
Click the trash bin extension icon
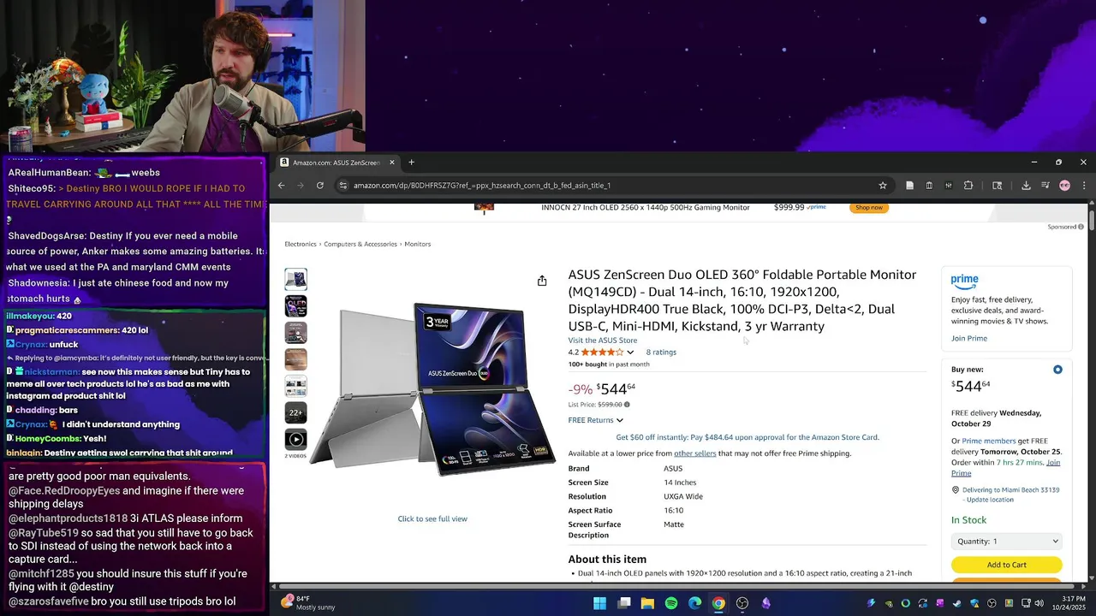(x=929, y=186)
